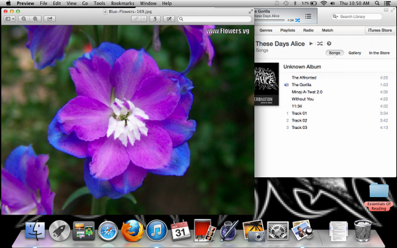Open System Preferences from the Dock
Viewport: 397px width, 248px height.
pos(278,231)
